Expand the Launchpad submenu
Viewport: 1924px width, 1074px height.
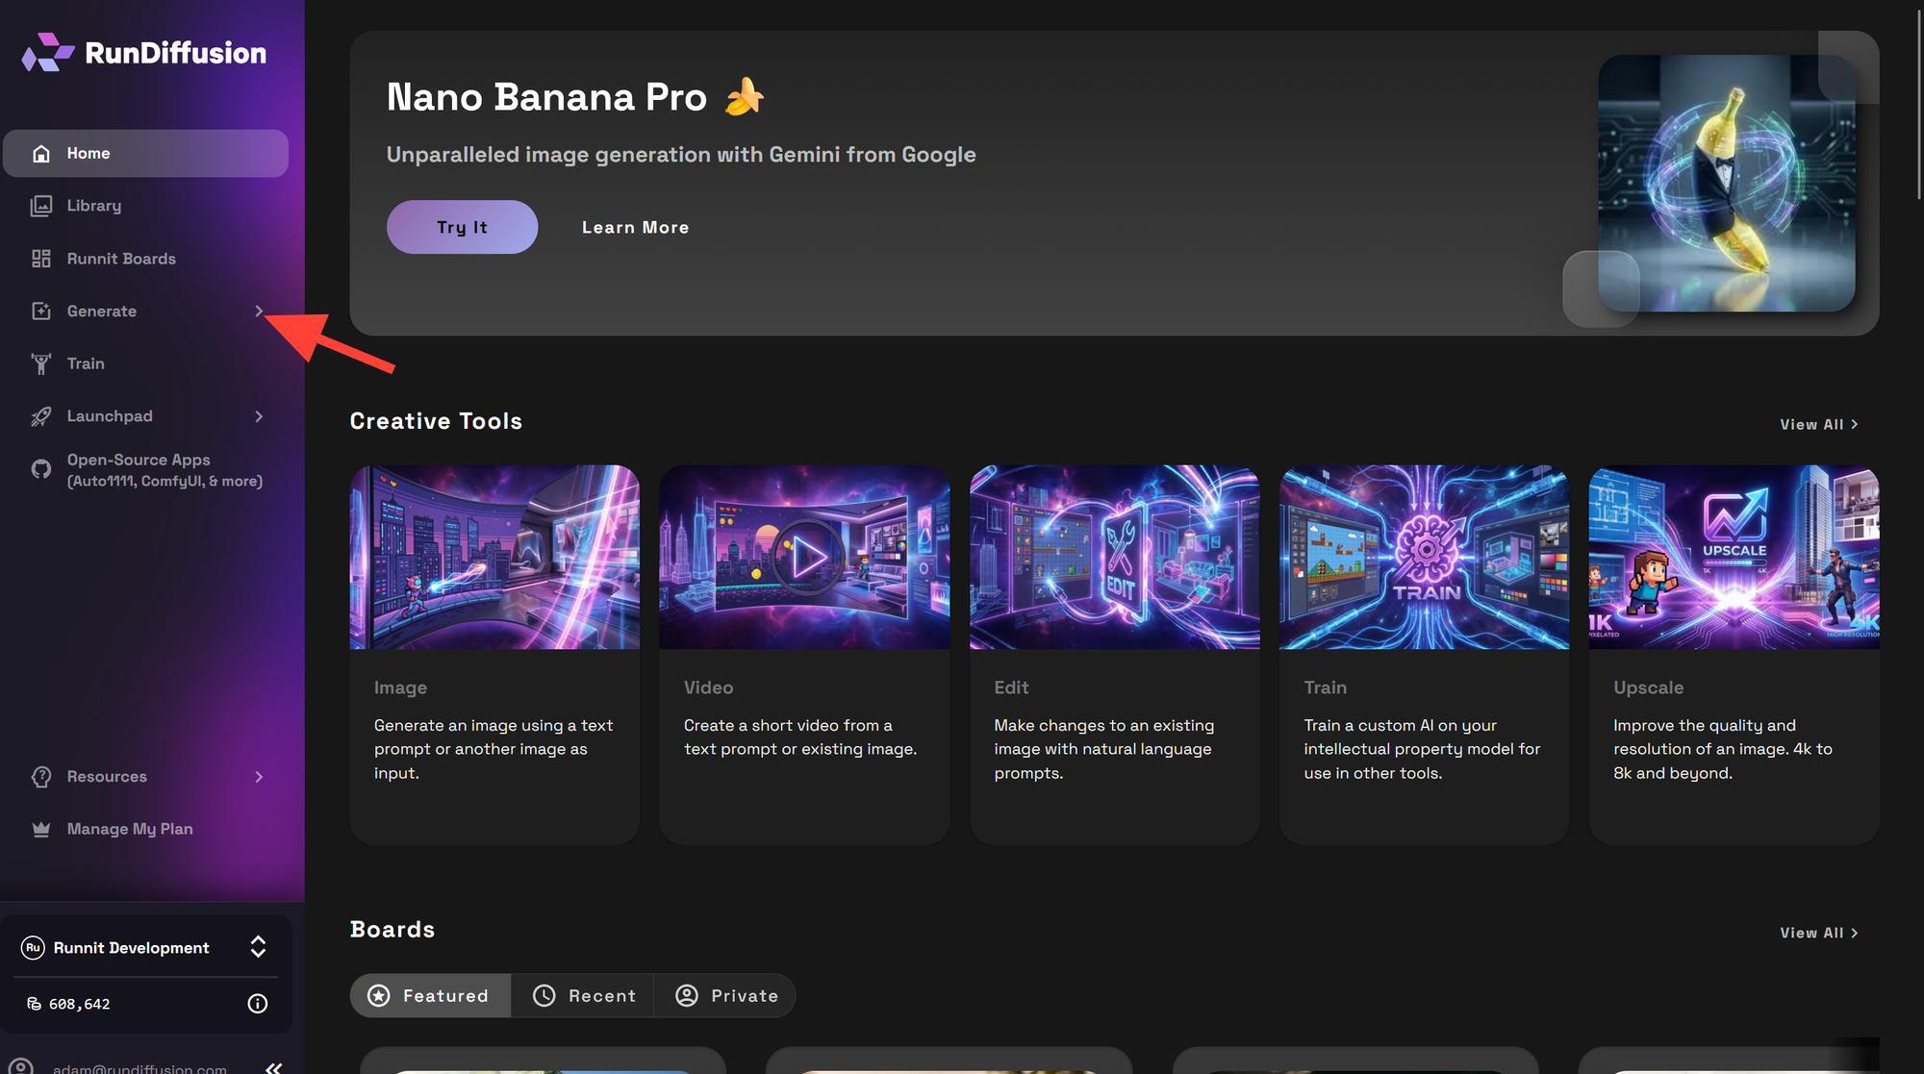coord(258,415)
